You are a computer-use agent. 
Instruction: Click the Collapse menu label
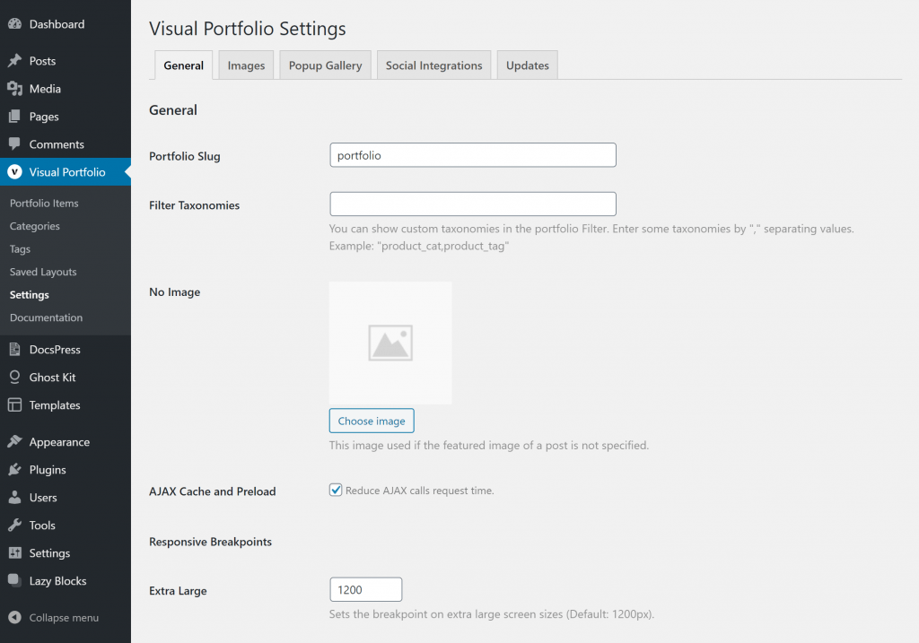tap(64, 618)
